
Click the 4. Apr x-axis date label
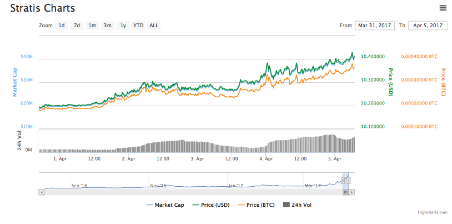(265, 158)
